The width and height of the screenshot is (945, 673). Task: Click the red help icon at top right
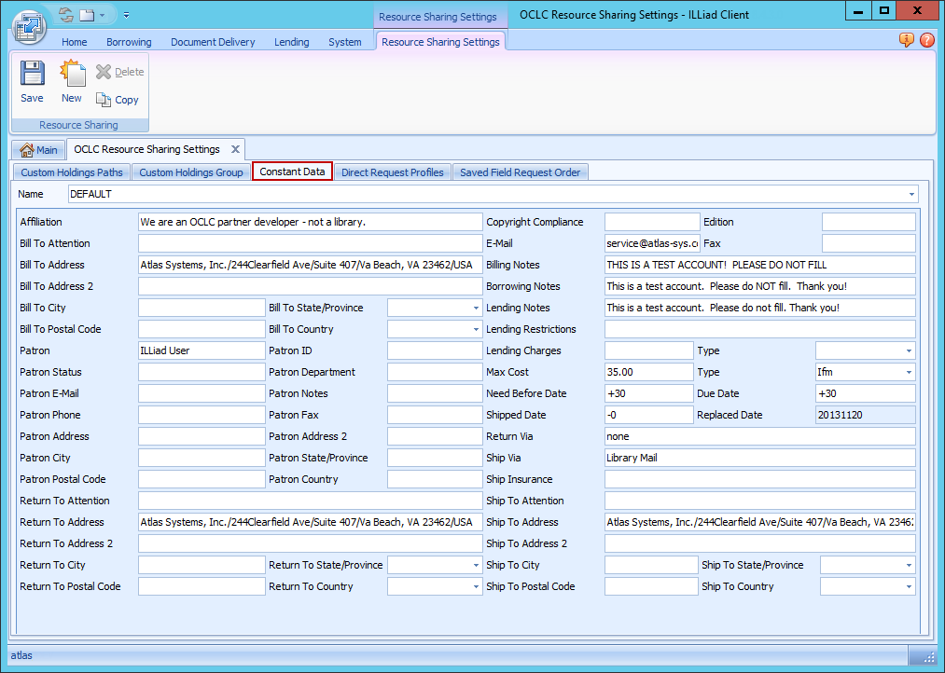click(928, 41)
